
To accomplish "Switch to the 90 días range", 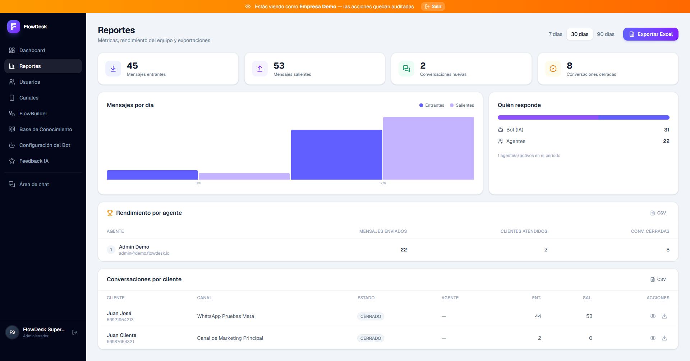I will 606,34.
